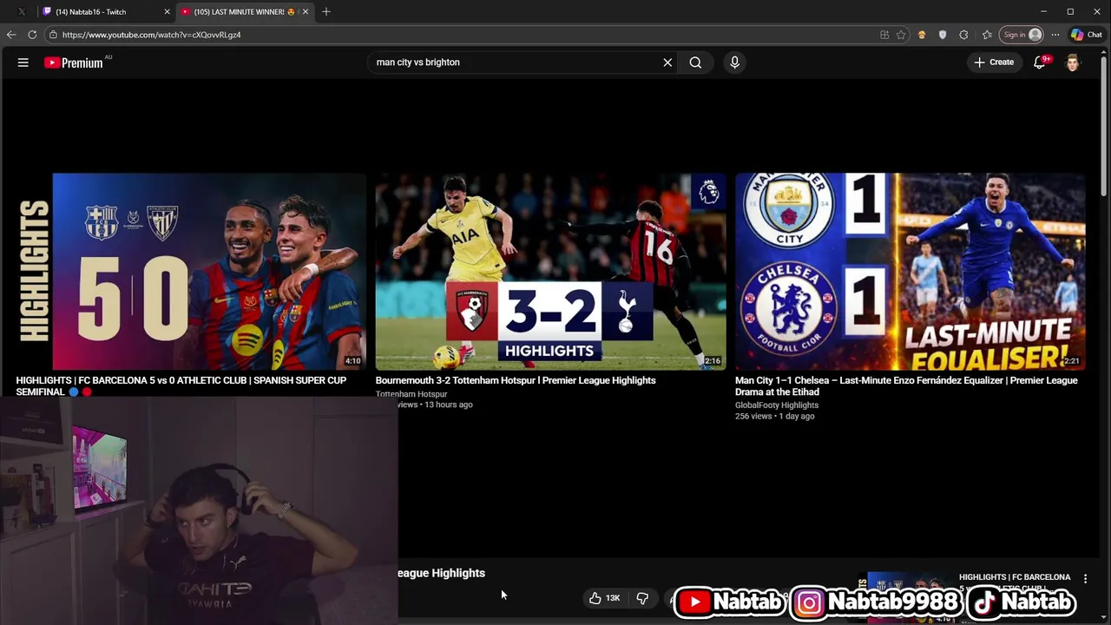View site information lock icon
Screen dimensions: 1111x625
53,35
